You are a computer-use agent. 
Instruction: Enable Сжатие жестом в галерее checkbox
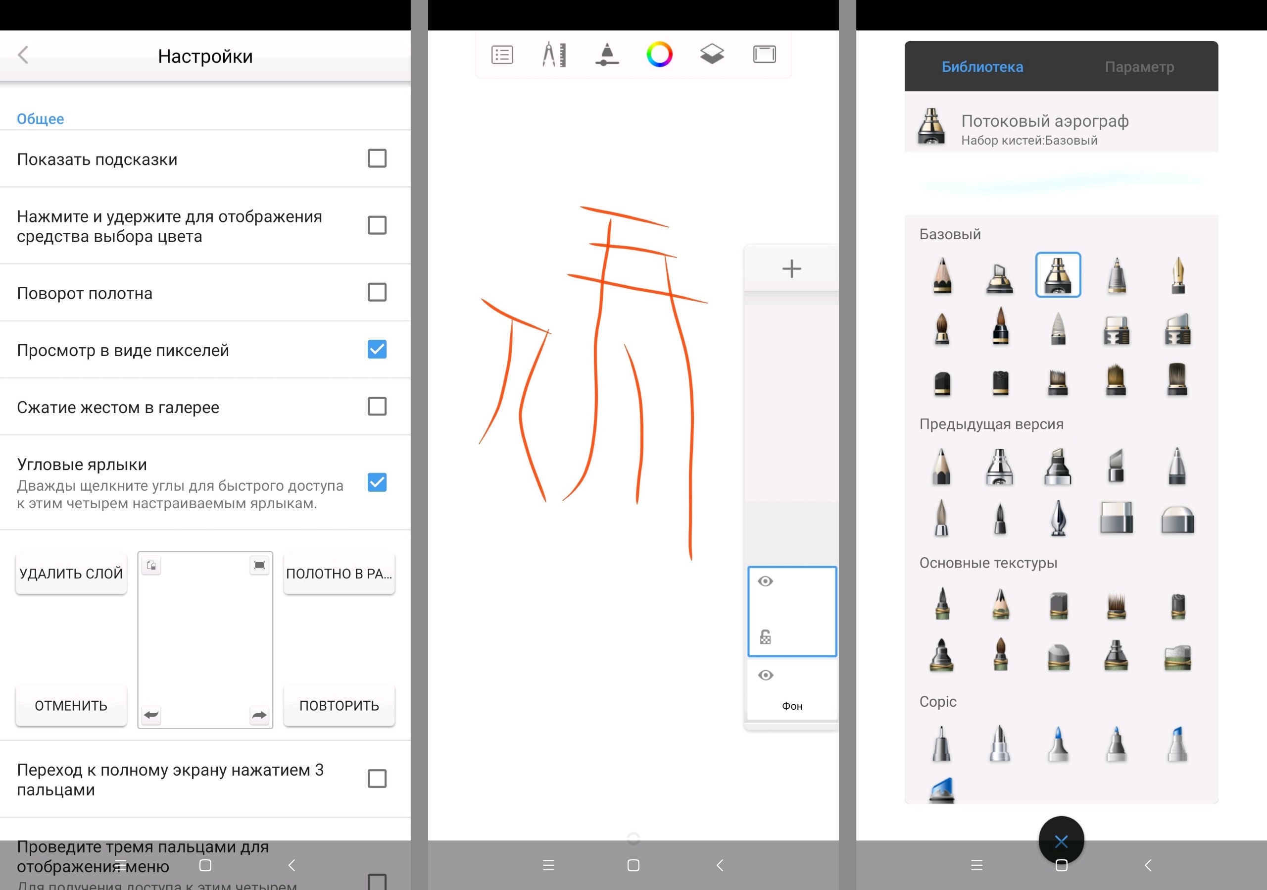pos(377,406)
